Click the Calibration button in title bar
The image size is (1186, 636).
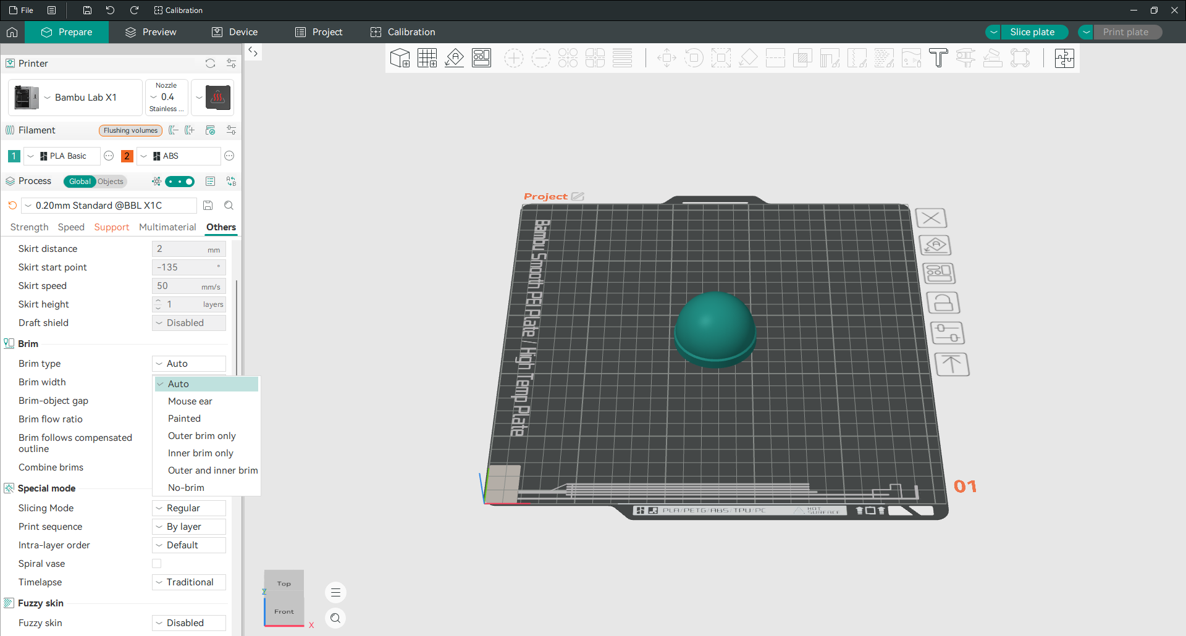(x=178, y=10)
